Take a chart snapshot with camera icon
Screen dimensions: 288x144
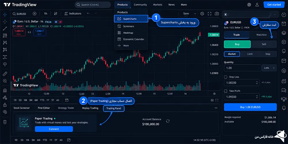(217, 14)
